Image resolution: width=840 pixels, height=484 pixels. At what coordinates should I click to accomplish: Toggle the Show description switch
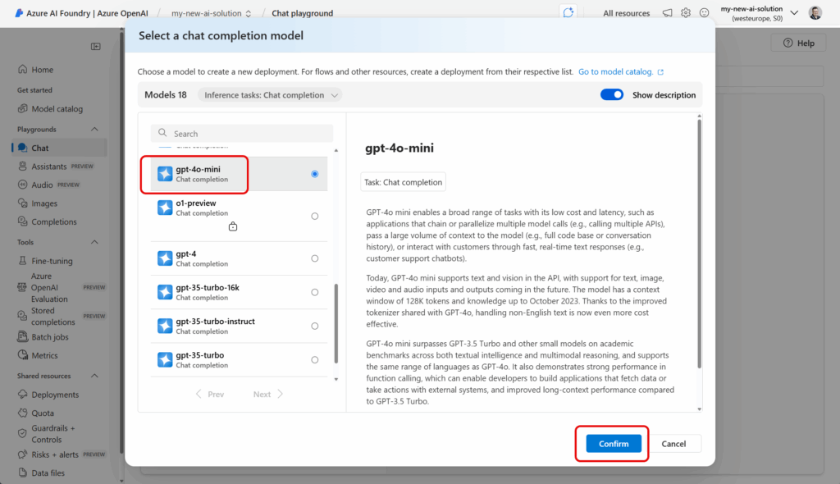click(612, 95)
